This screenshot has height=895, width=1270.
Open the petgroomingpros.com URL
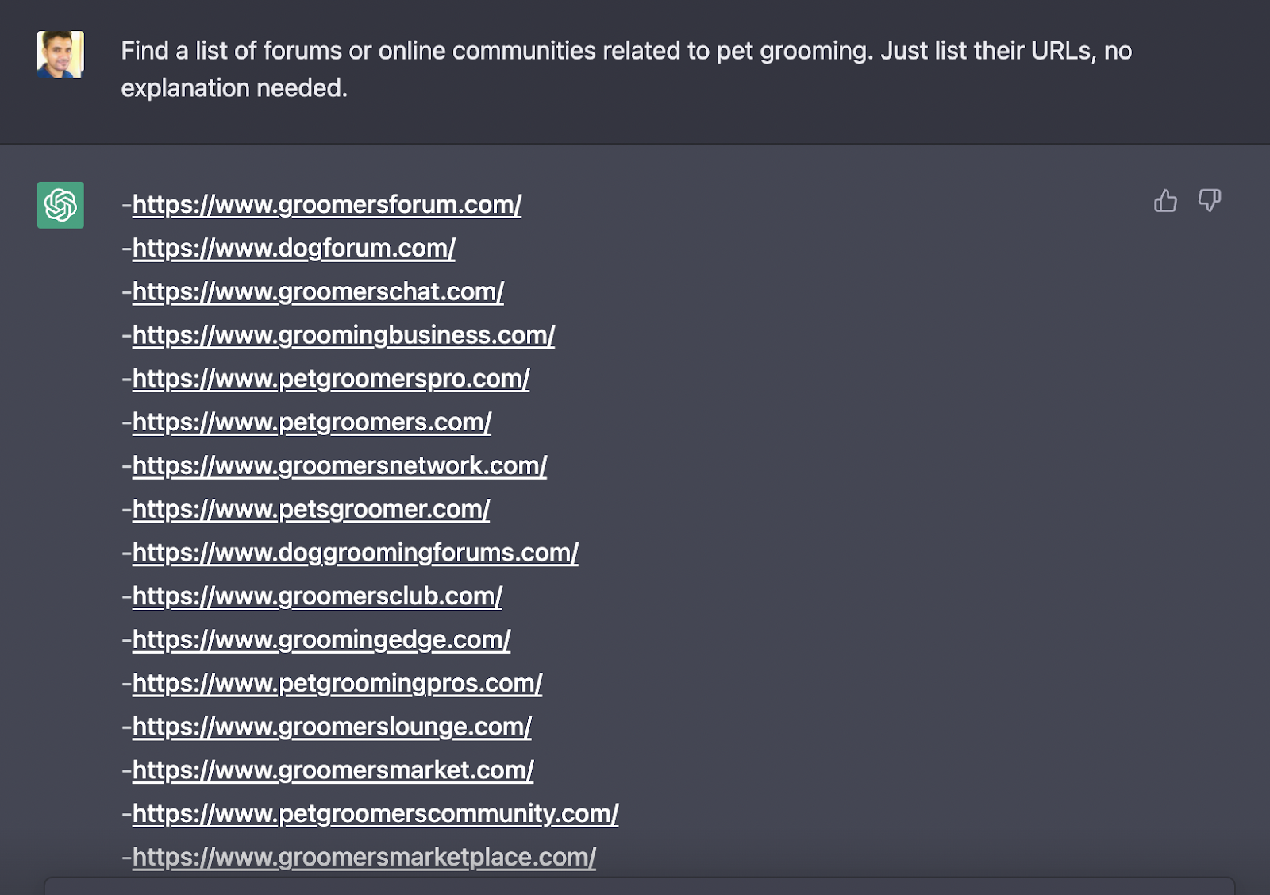337,684
